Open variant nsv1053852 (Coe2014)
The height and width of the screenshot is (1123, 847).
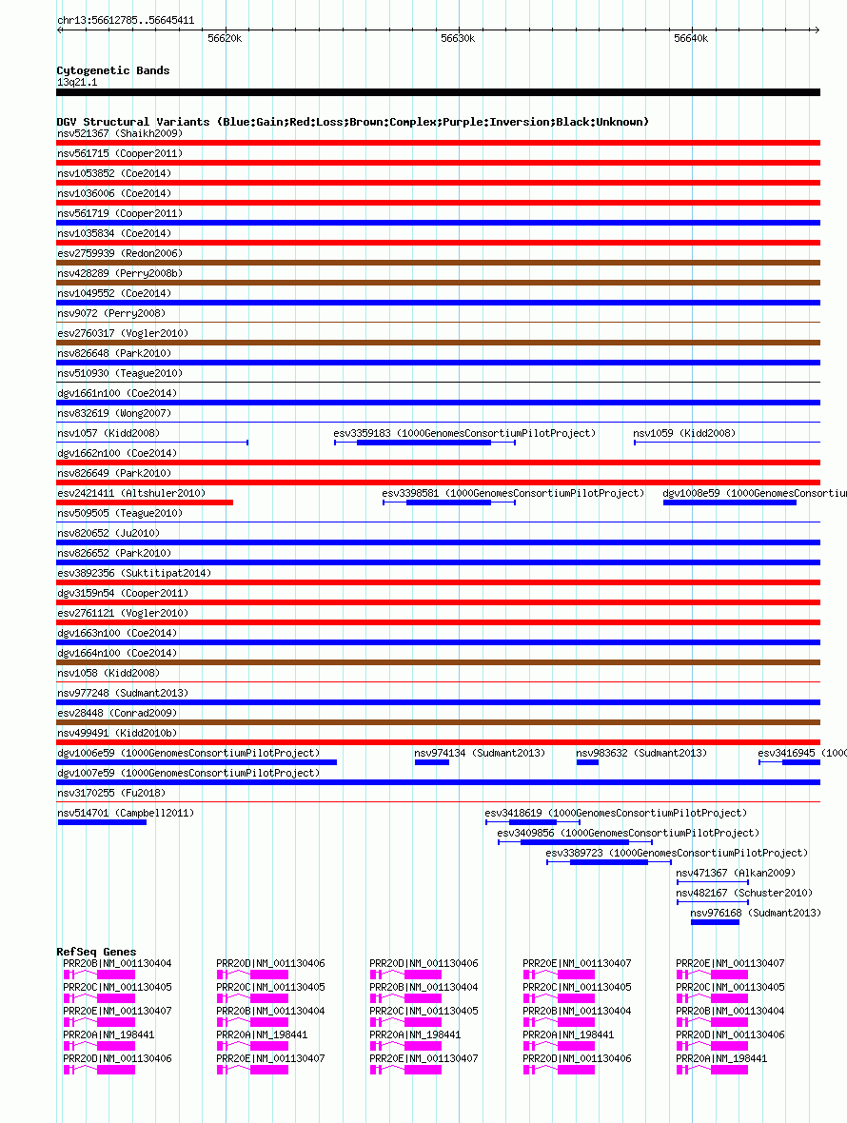pyautogui.click(x=114, y=173)
